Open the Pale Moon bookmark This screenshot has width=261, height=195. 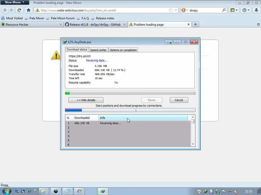point(34,18)
